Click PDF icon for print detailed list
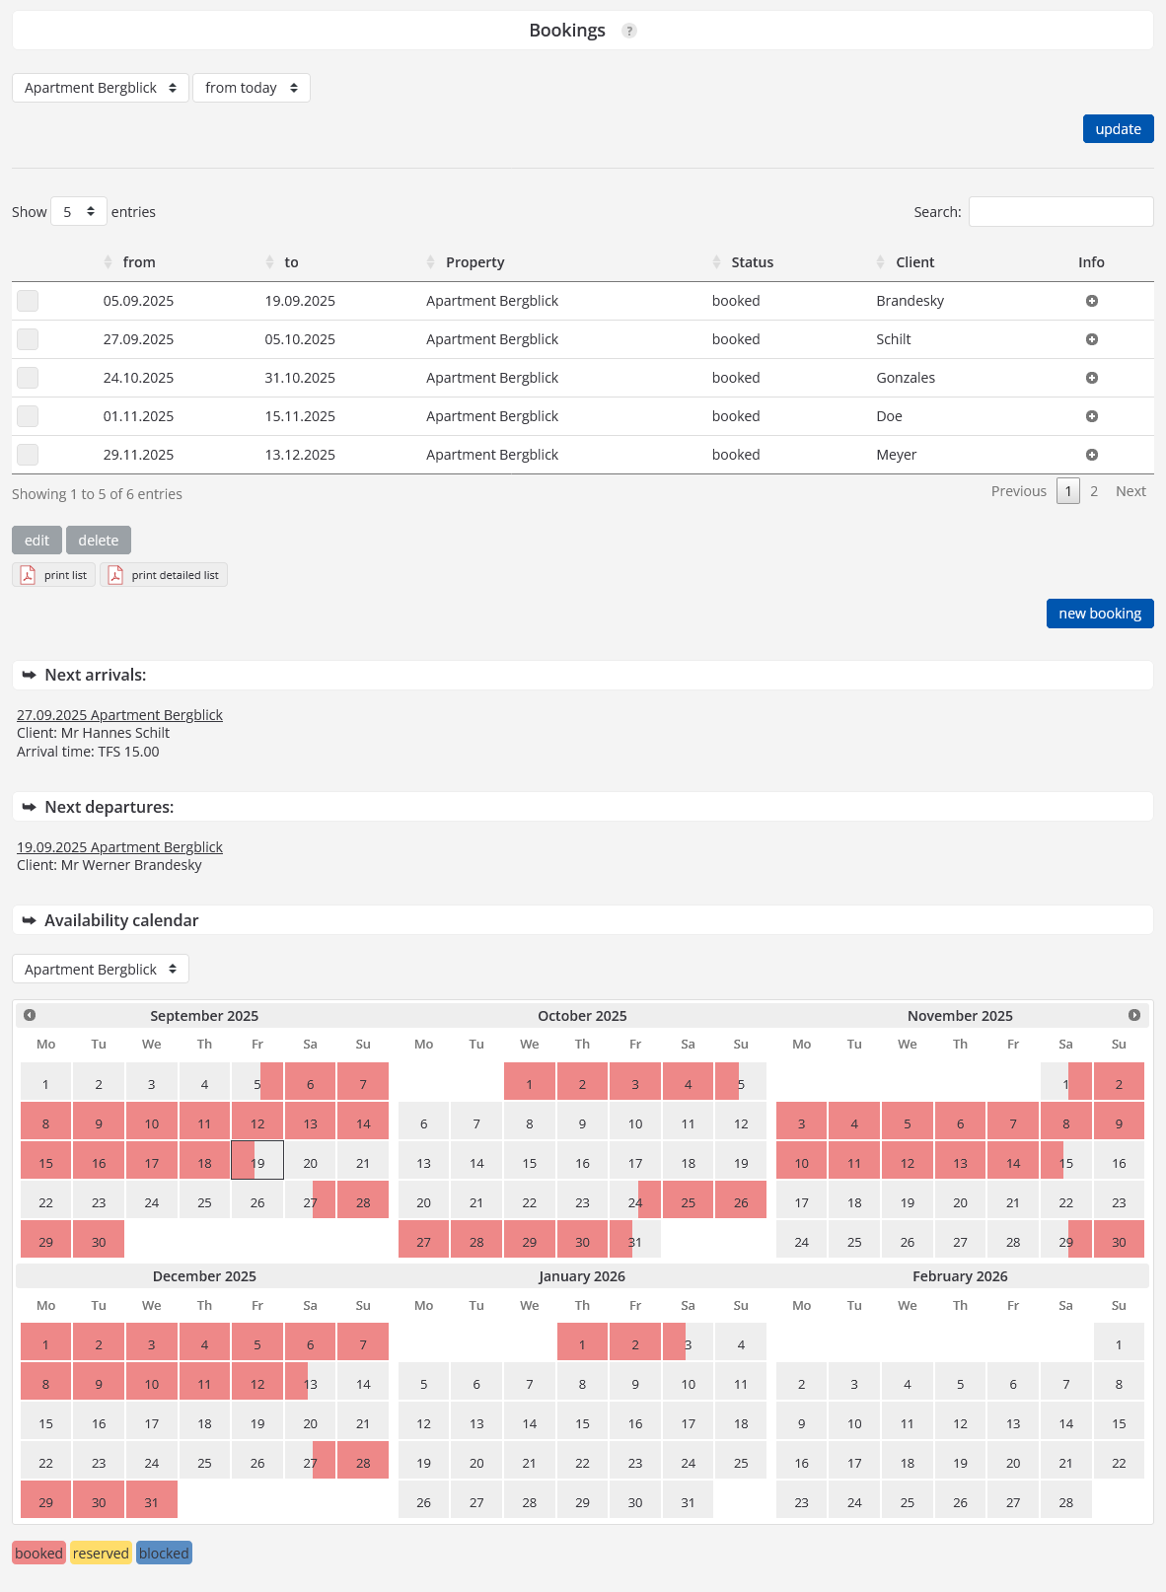Viewport: 1166px width, 1592px height. coord(115,575)
